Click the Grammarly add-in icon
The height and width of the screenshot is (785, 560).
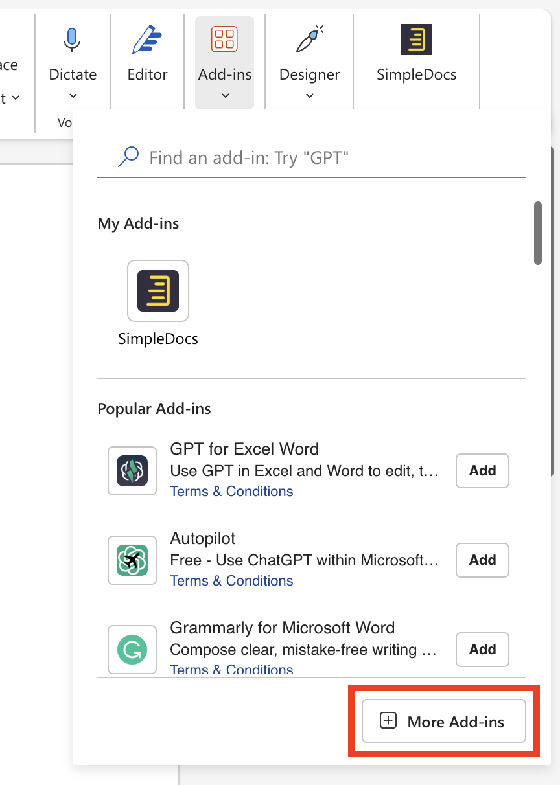click(132, 649)
